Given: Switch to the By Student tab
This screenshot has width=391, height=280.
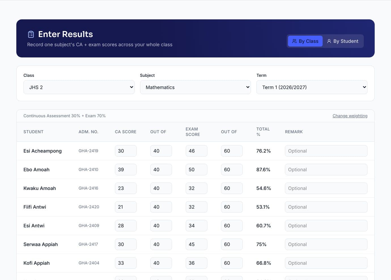Looking at the screenshot, I should [343, 41].
